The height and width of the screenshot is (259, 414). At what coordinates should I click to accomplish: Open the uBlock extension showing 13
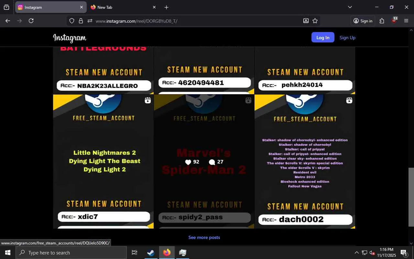click(x=394, y=20)
